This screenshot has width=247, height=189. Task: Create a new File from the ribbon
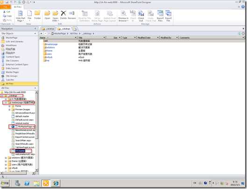(29, 16)
